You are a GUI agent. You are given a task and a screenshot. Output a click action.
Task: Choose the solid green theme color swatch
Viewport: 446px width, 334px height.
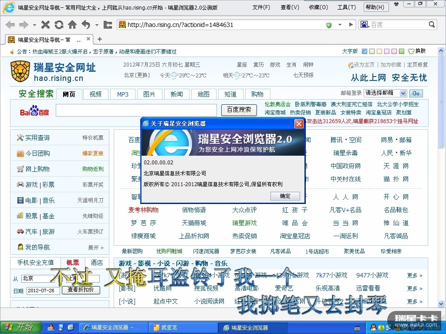[x=401, y=51]
